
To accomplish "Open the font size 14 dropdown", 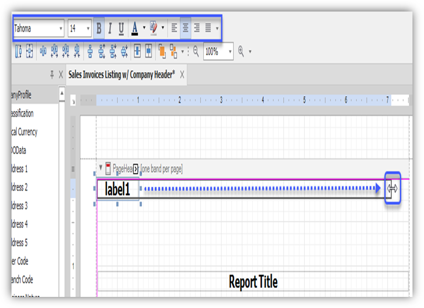I will pos(87,28).
